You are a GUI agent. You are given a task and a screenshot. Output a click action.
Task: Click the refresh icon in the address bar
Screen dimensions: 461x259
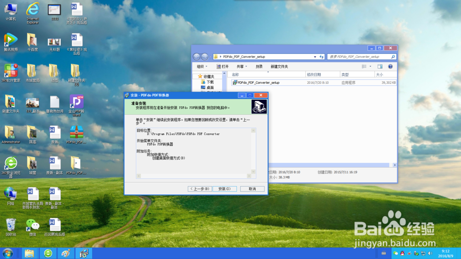point(322,57)
